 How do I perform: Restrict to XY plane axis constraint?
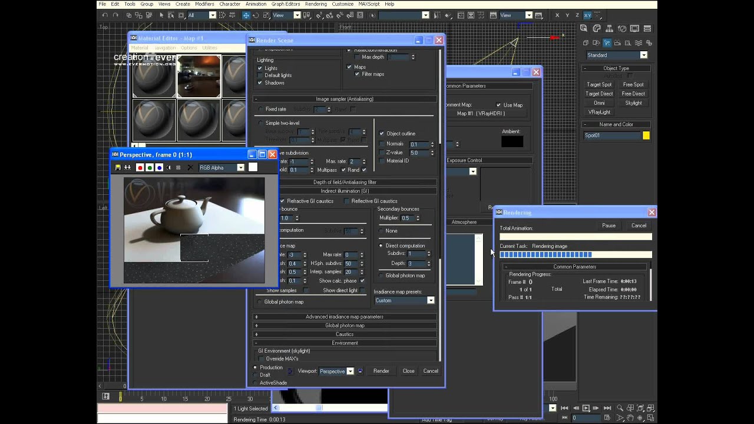tap(587, 15)
